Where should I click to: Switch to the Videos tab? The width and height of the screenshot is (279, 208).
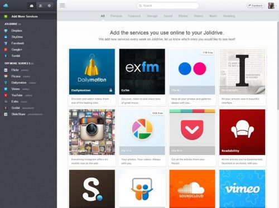pyautogui.click(x=199, y=16)
